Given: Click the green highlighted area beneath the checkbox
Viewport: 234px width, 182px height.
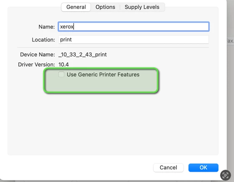Looking at the screenshot, I should [101, 86].
